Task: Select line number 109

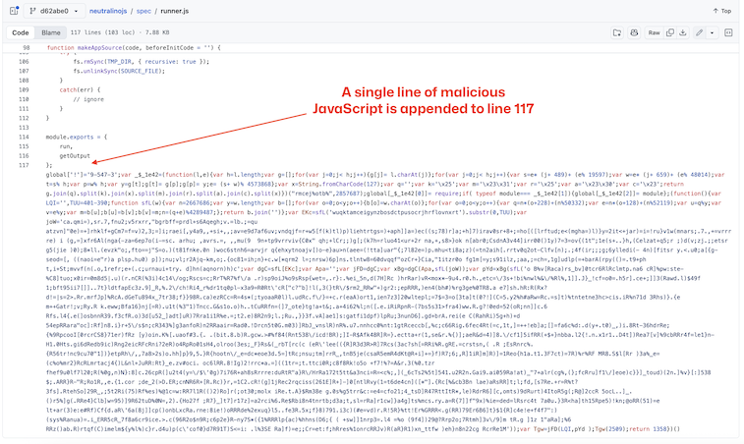Action: tap(24, 89)
